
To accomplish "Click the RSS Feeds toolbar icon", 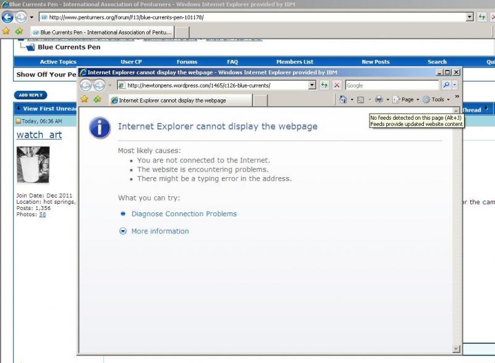I will (x=360, y=99).
